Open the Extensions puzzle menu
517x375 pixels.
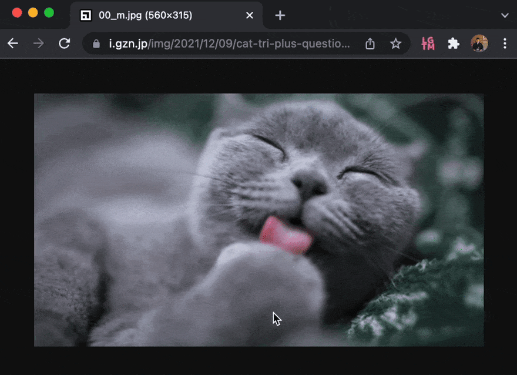pos(454,43)
